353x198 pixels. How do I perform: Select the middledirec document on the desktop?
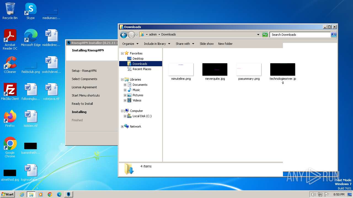click(x=51, y=38)
